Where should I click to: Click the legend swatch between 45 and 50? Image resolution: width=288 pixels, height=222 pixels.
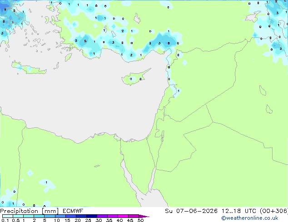tap(134, 216)
